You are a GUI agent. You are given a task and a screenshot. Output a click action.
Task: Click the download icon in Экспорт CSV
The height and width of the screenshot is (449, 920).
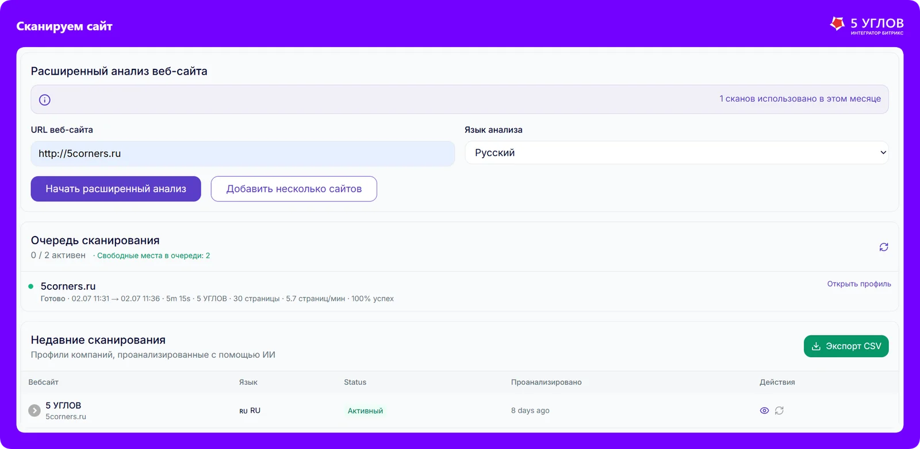click(x=816, y=346)
